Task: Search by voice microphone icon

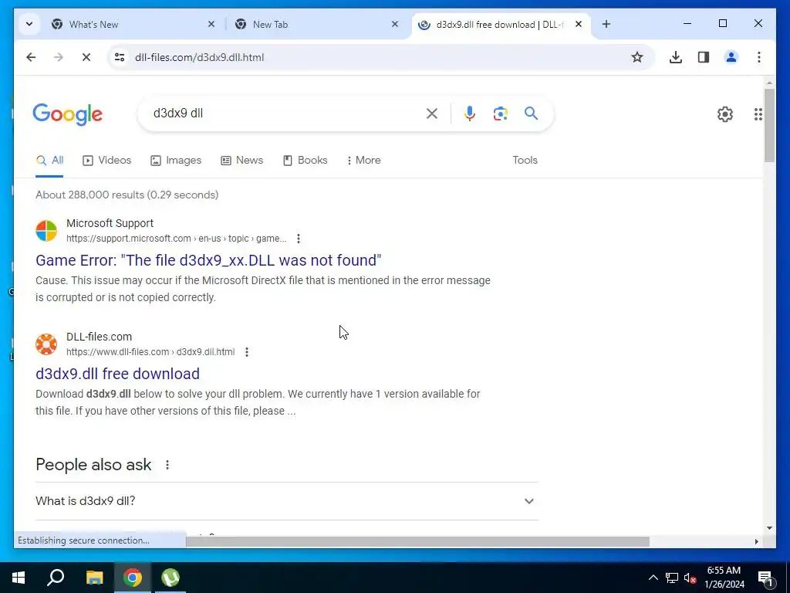Action: (x=470, y=114)
